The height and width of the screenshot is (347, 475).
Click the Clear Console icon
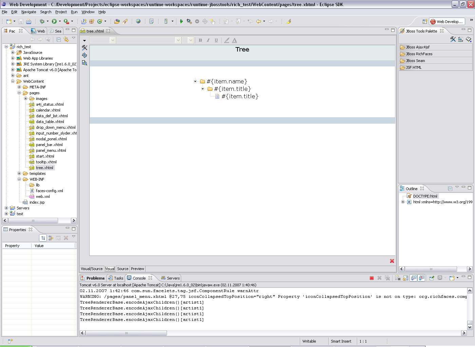[398, 278]
